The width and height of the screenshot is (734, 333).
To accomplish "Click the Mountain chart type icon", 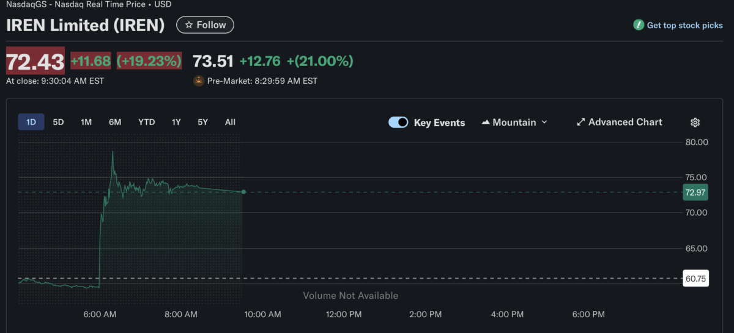I will tap(486, 122).
